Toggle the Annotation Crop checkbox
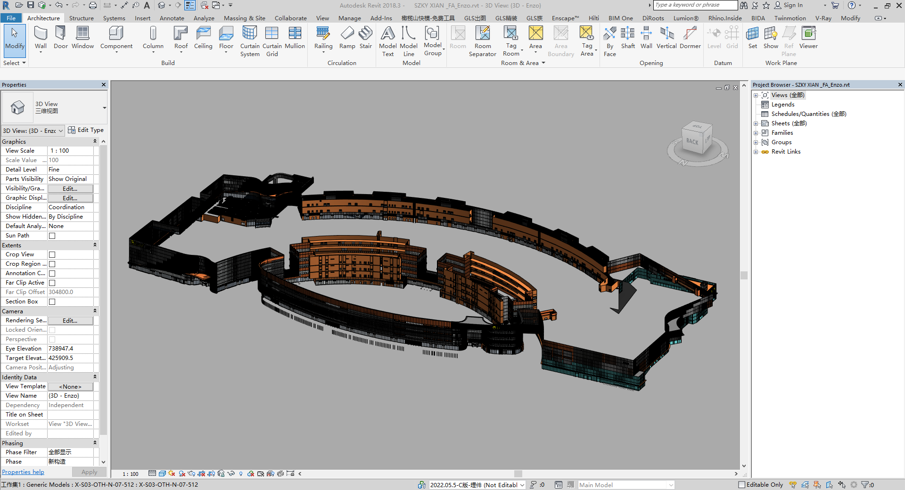Image resolution: width=905 pixels, height=490 pixels. point(52,273)
